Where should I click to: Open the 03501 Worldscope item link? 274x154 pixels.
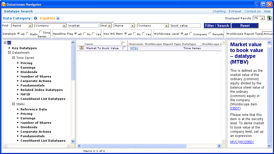[235, 108]
